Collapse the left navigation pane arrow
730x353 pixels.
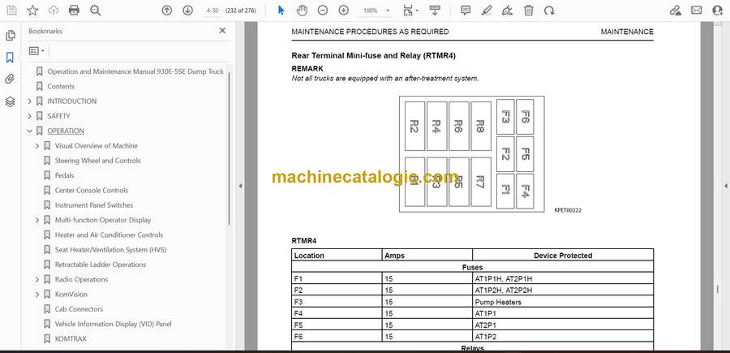(x=240, y=186)
